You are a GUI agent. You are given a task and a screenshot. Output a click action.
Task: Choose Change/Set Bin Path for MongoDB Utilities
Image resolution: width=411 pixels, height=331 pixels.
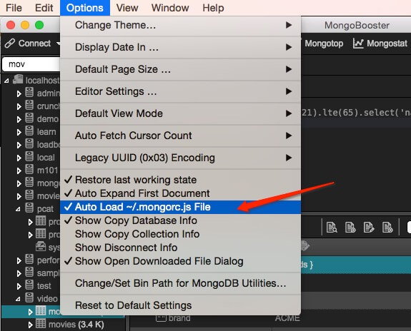coord(180,283)
